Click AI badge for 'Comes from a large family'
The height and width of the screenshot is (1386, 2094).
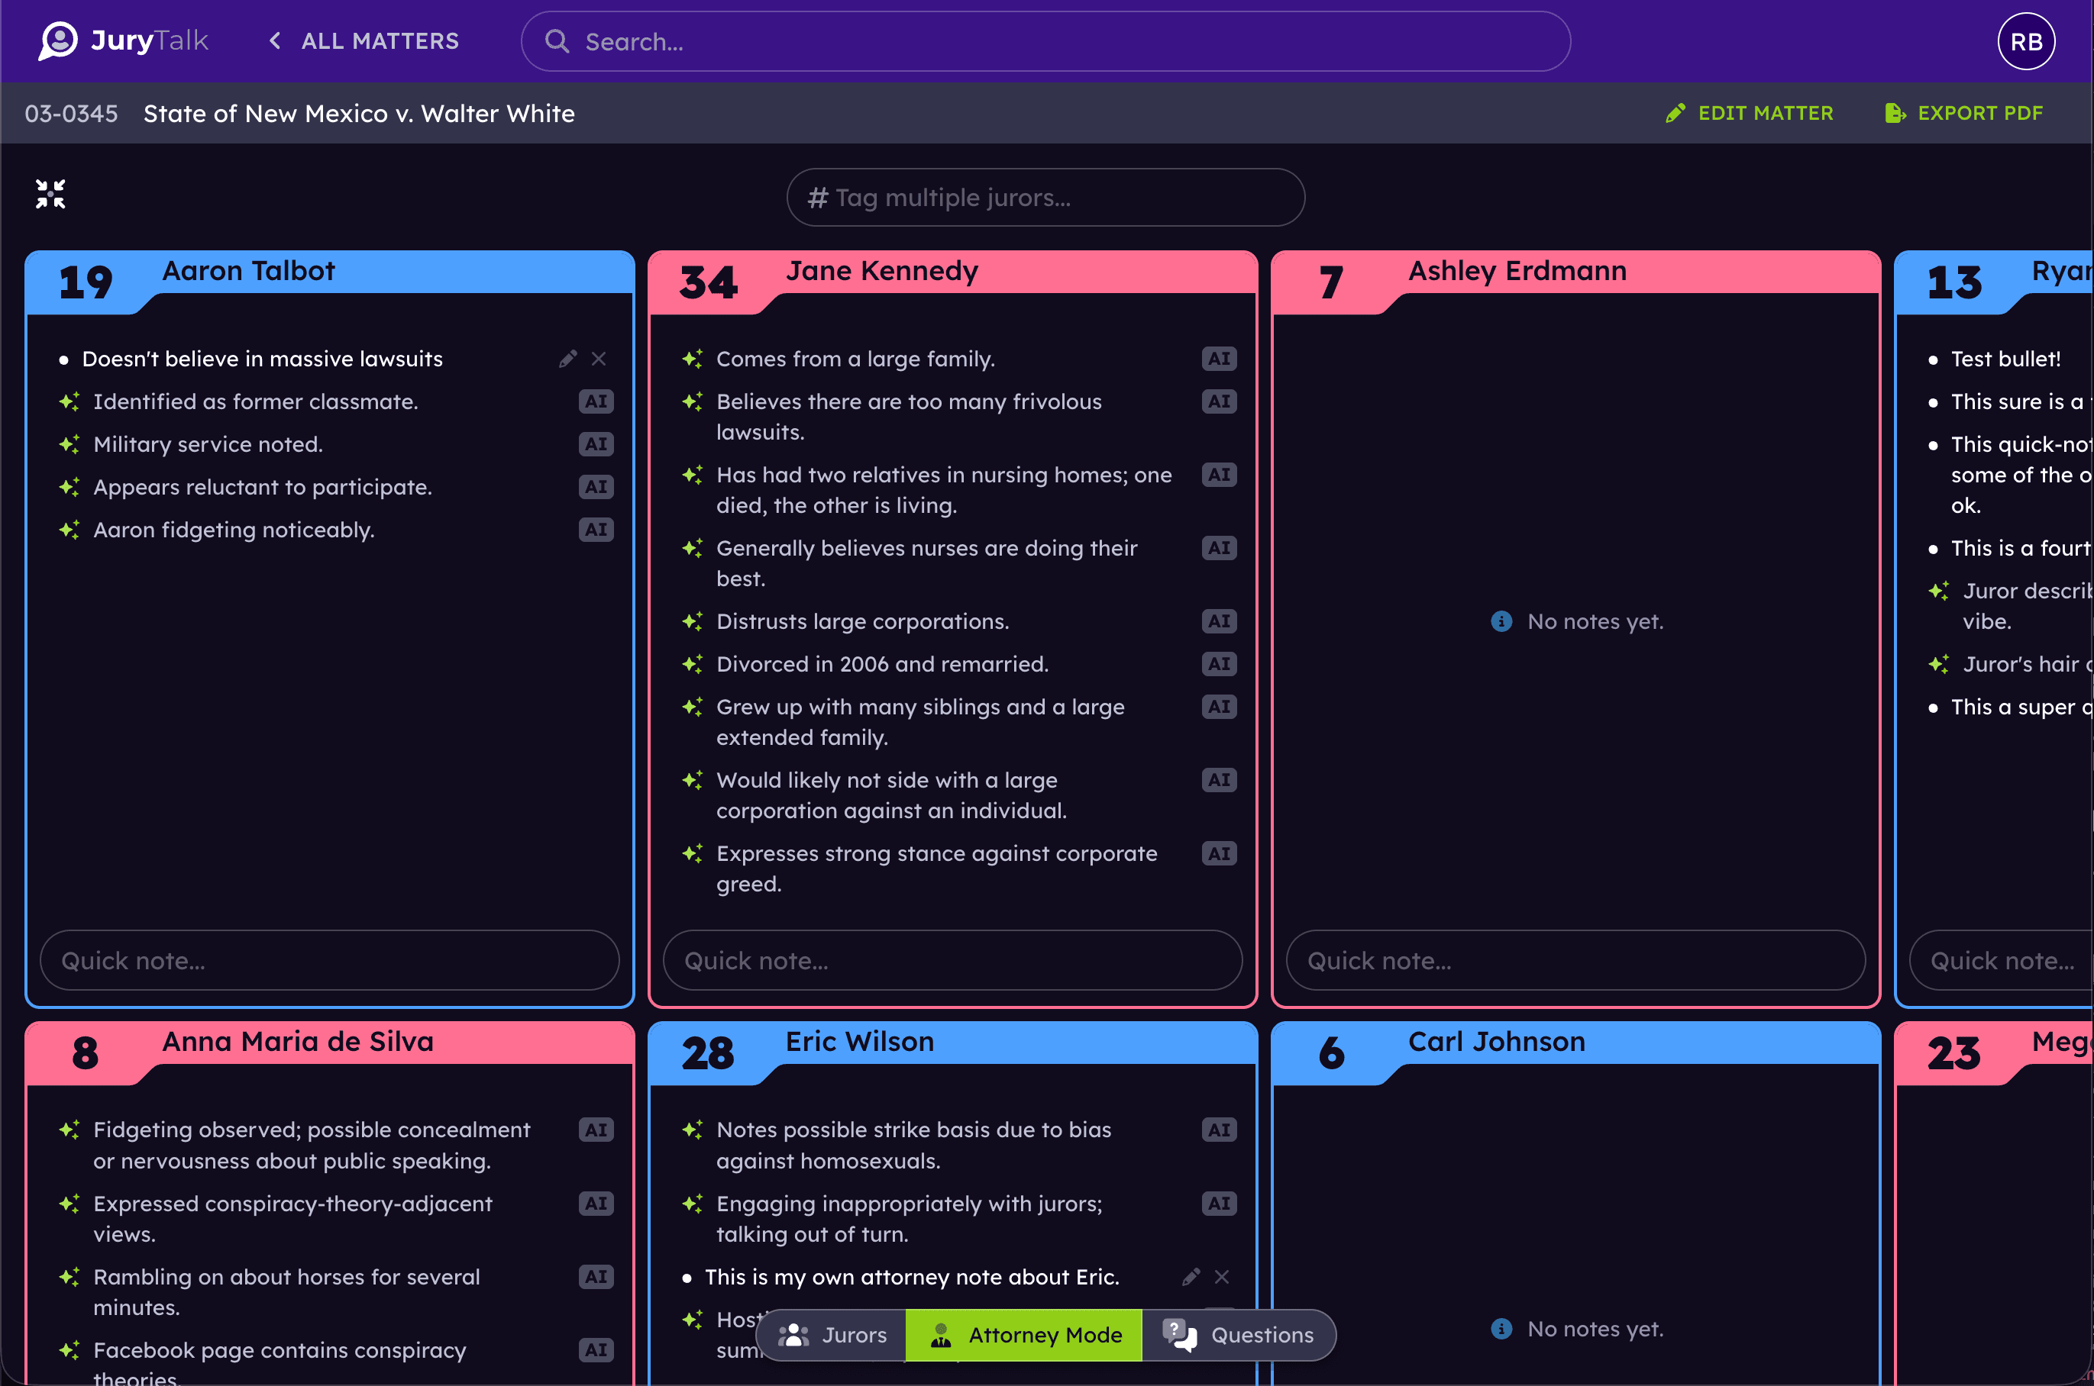[1219, 359]
